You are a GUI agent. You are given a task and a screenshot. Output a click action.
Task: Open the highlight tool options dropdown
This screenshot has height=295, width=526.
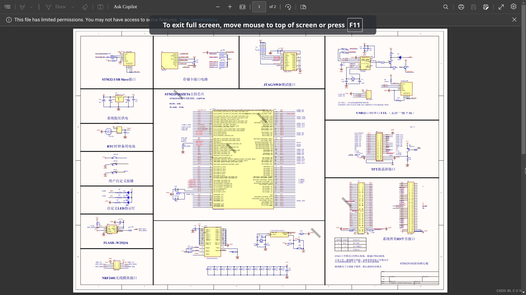click(31, 7)
